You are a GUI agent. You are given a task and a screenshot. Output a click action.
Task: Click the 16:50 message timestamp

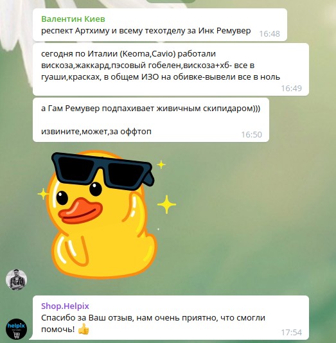[251, 134]
